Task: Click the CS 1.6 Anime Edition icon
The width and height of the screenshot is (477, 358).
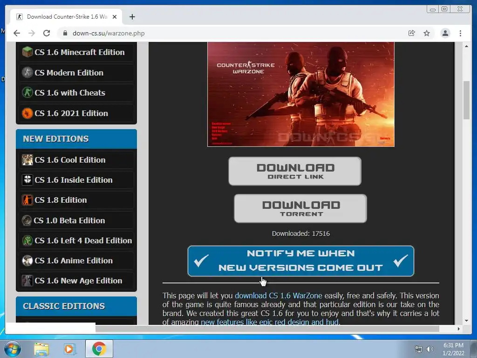Action: 27,261
